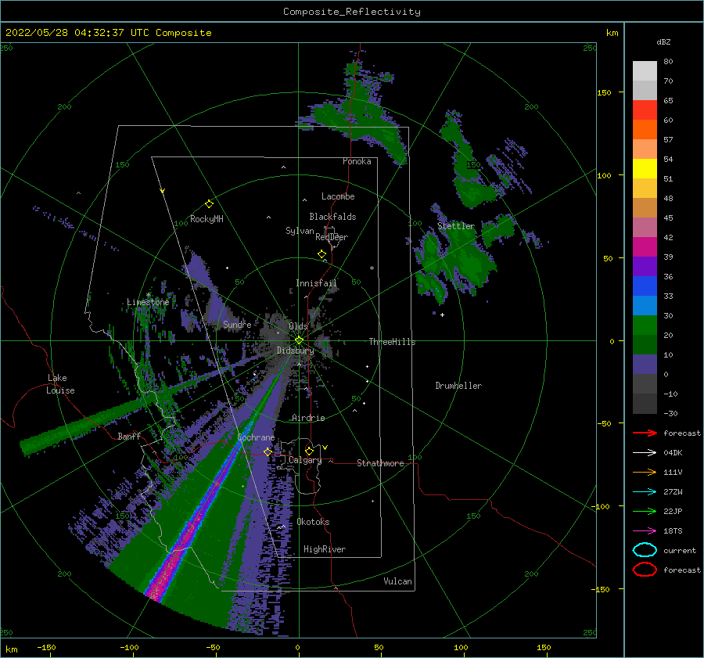Click the RedDeer city label
The height and width of the screenshot is (658, 704).
(332, 237)
